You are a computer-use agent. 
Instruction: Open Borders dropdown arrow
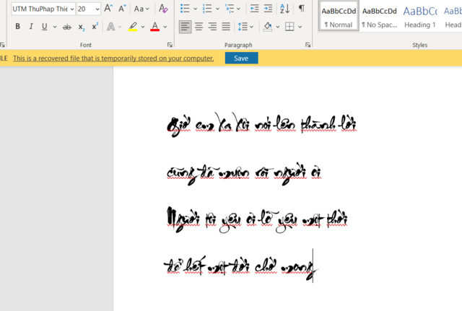(300, 27)
